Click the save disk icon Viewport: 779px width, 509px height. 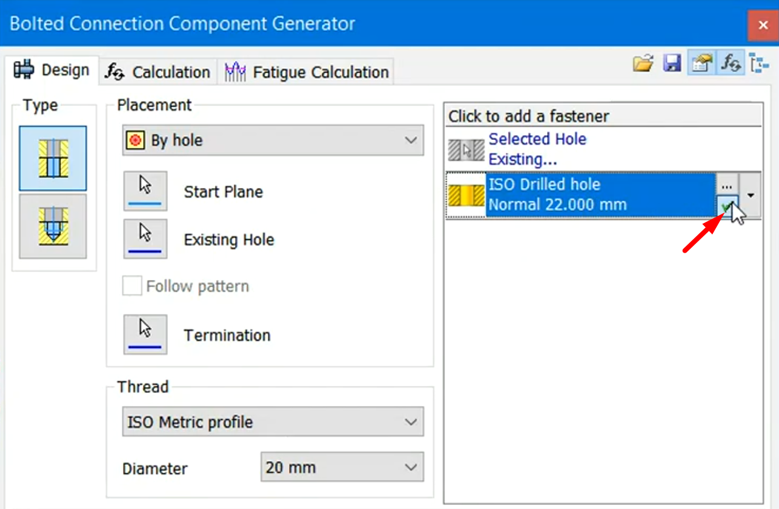[x=672, y=64]
